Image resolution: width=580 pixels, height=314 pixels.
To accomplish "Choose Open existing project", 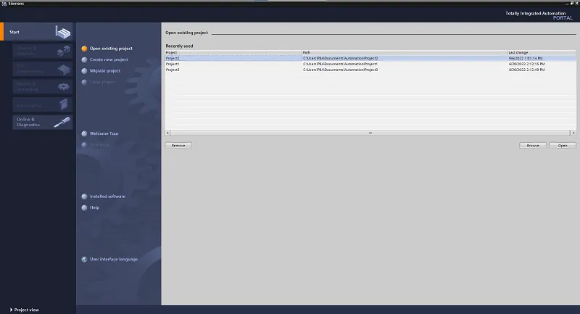I will [x=111, y=49].
